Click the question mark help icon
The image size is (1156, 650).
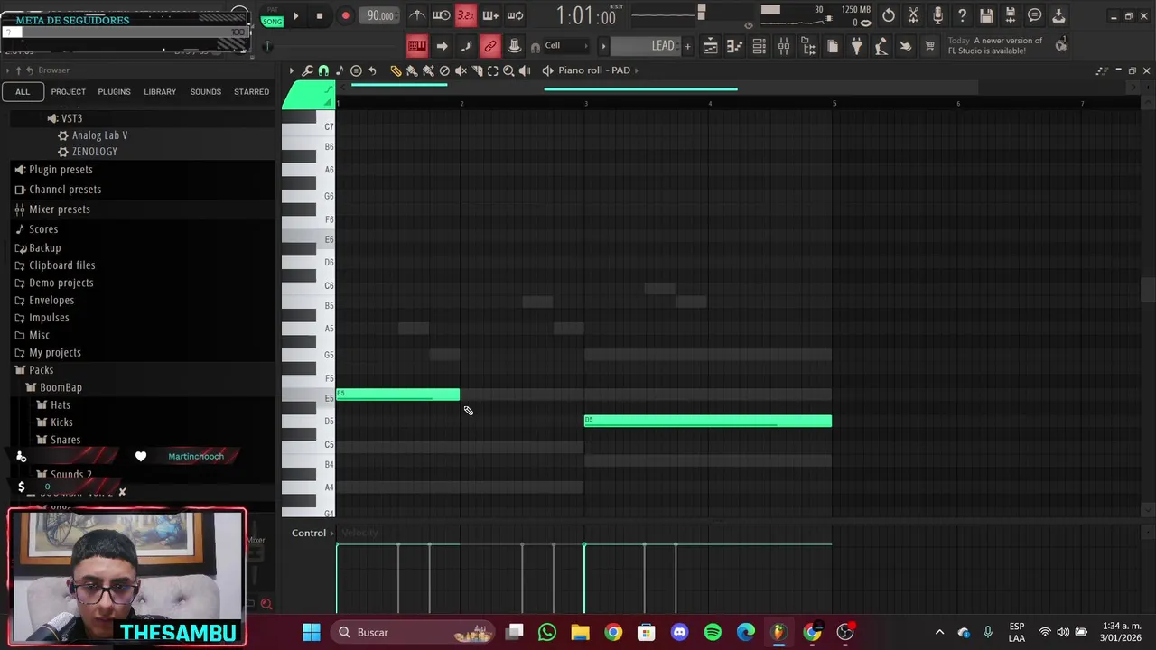[x=962, y=15]
